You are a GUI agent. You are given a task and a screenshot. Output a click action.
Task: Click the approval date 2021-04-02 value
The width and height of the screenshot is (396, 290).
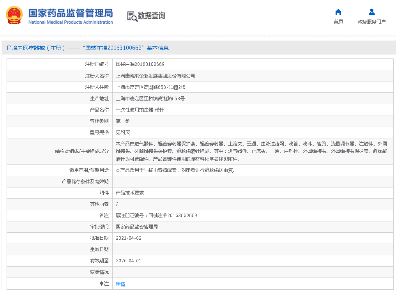(129, 238)
